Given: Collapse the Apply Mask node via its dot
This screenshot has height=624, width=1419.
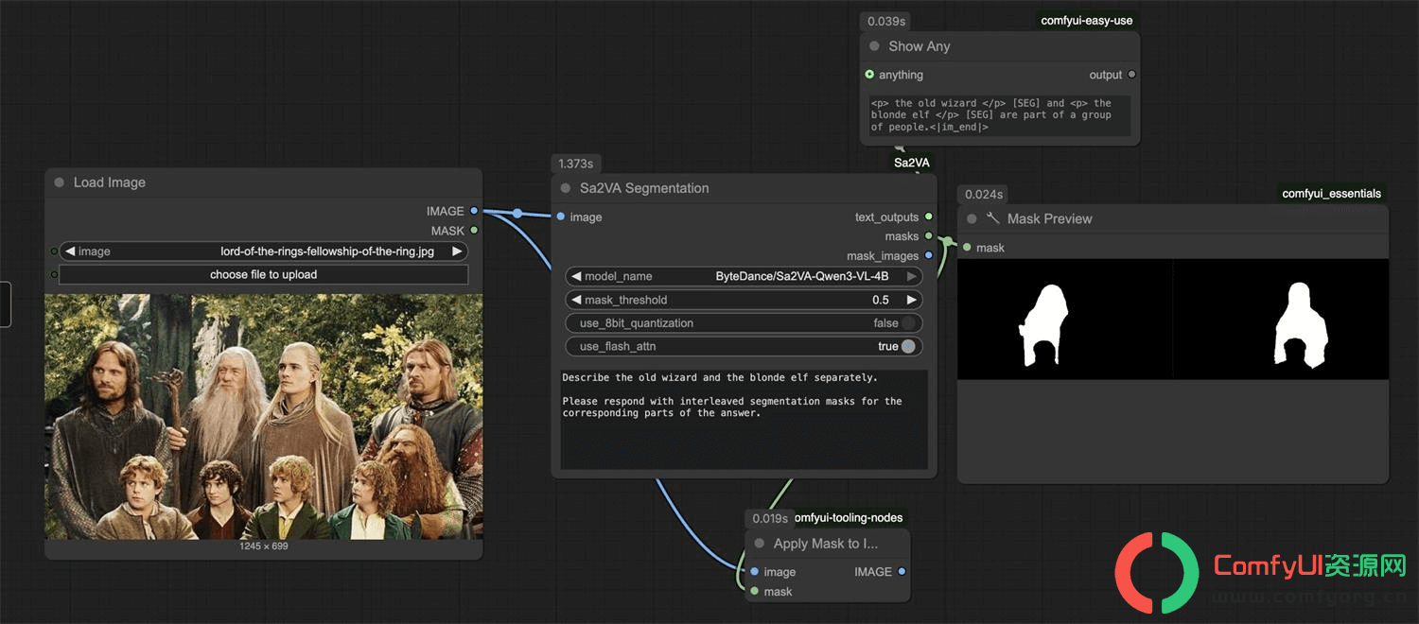Looking at the screenshot, I should tap(759, 544).
